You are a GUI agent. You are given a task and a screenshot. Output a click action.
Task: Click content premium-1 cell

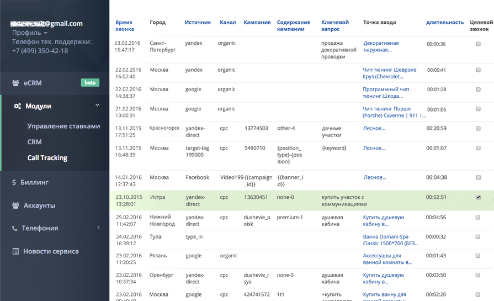290,217
